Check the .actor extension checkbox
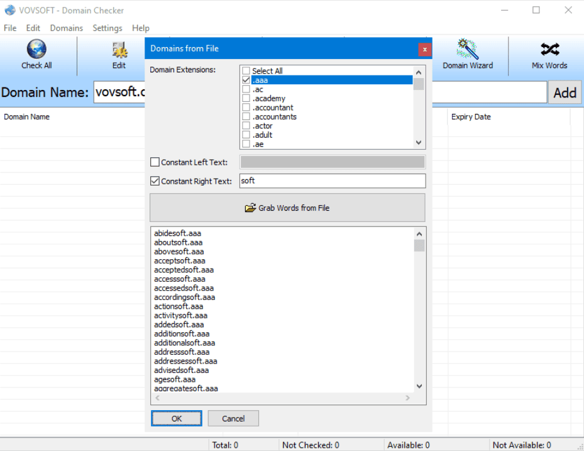 [x=246, y=126]
